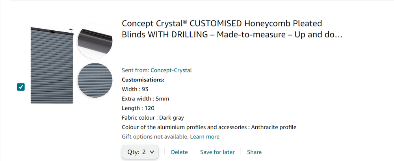The width and height of the screenshot is (394, 161).
Task: Click the Length : 120 customisation line
Action: click(138, 108)
